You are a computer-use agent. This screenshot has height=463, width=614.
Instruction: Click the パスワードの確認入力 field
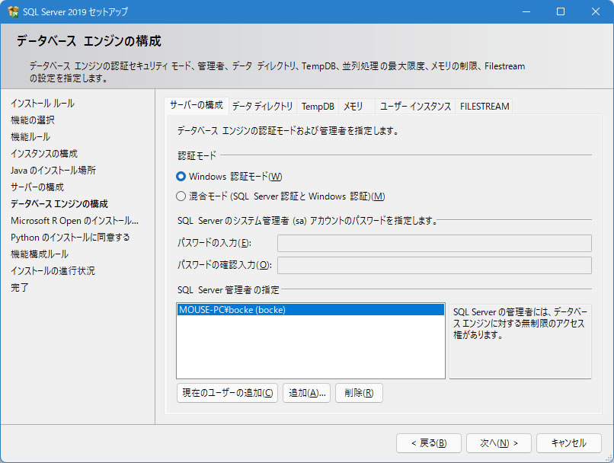[x=434, y=265]
